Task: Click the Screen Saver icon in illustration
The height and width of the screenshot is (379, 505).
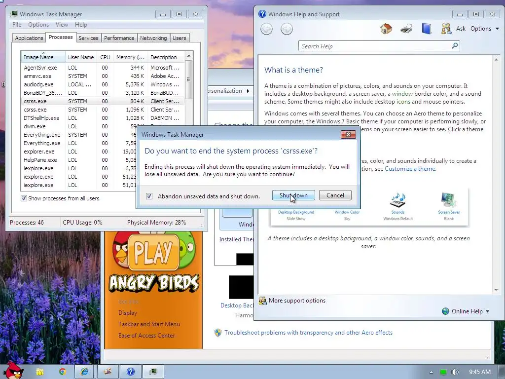Action: point(449,200)
